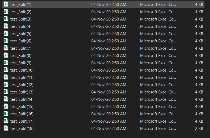Select file named test_Split(6)
The image size is (210, 138).
pyautogui.click(x=21, y=41)
